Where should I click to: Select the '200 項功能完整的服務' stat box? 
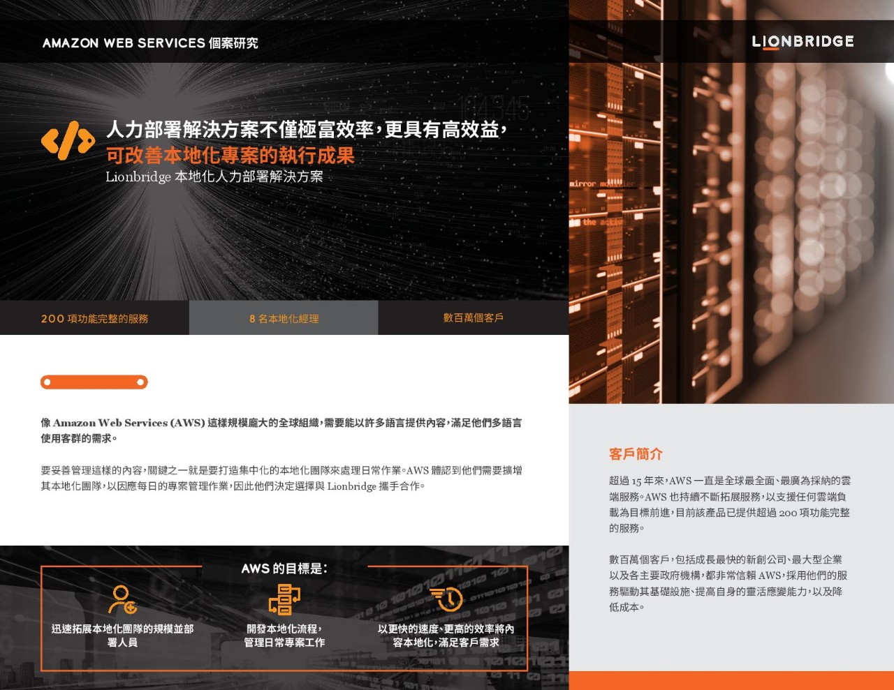(94, 318)
